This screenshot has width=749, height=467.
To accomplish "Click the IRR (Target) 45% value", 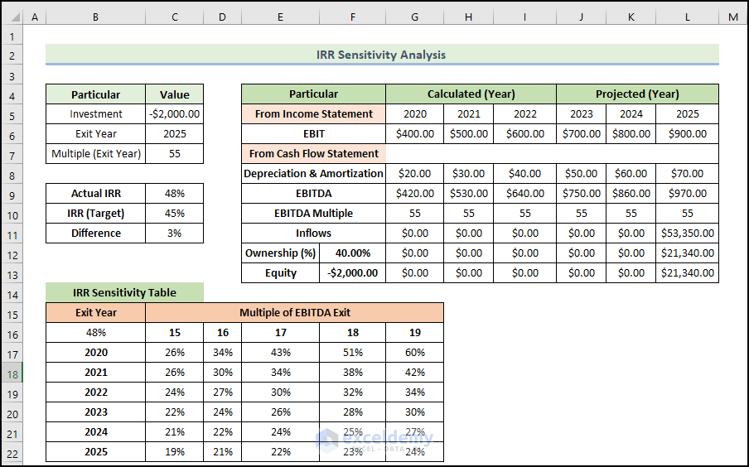I will 174,214.
